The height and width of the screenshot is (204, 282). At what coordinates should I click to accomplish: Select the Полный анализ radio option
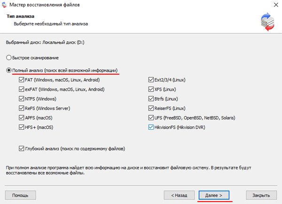tap(9, 71)
